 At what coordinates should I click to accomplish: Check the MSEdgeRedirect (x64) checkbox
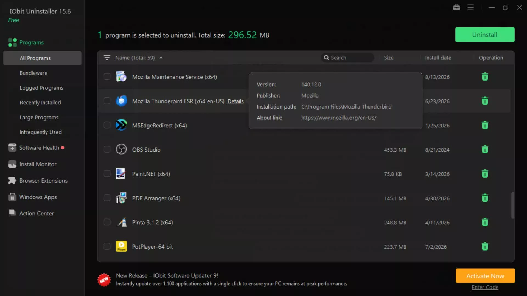(107, 125)
